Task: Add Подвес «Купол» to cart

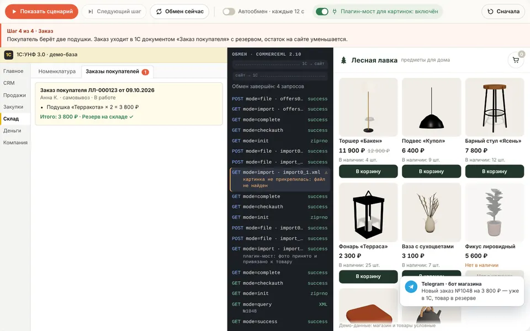Action: click(431, 171)
